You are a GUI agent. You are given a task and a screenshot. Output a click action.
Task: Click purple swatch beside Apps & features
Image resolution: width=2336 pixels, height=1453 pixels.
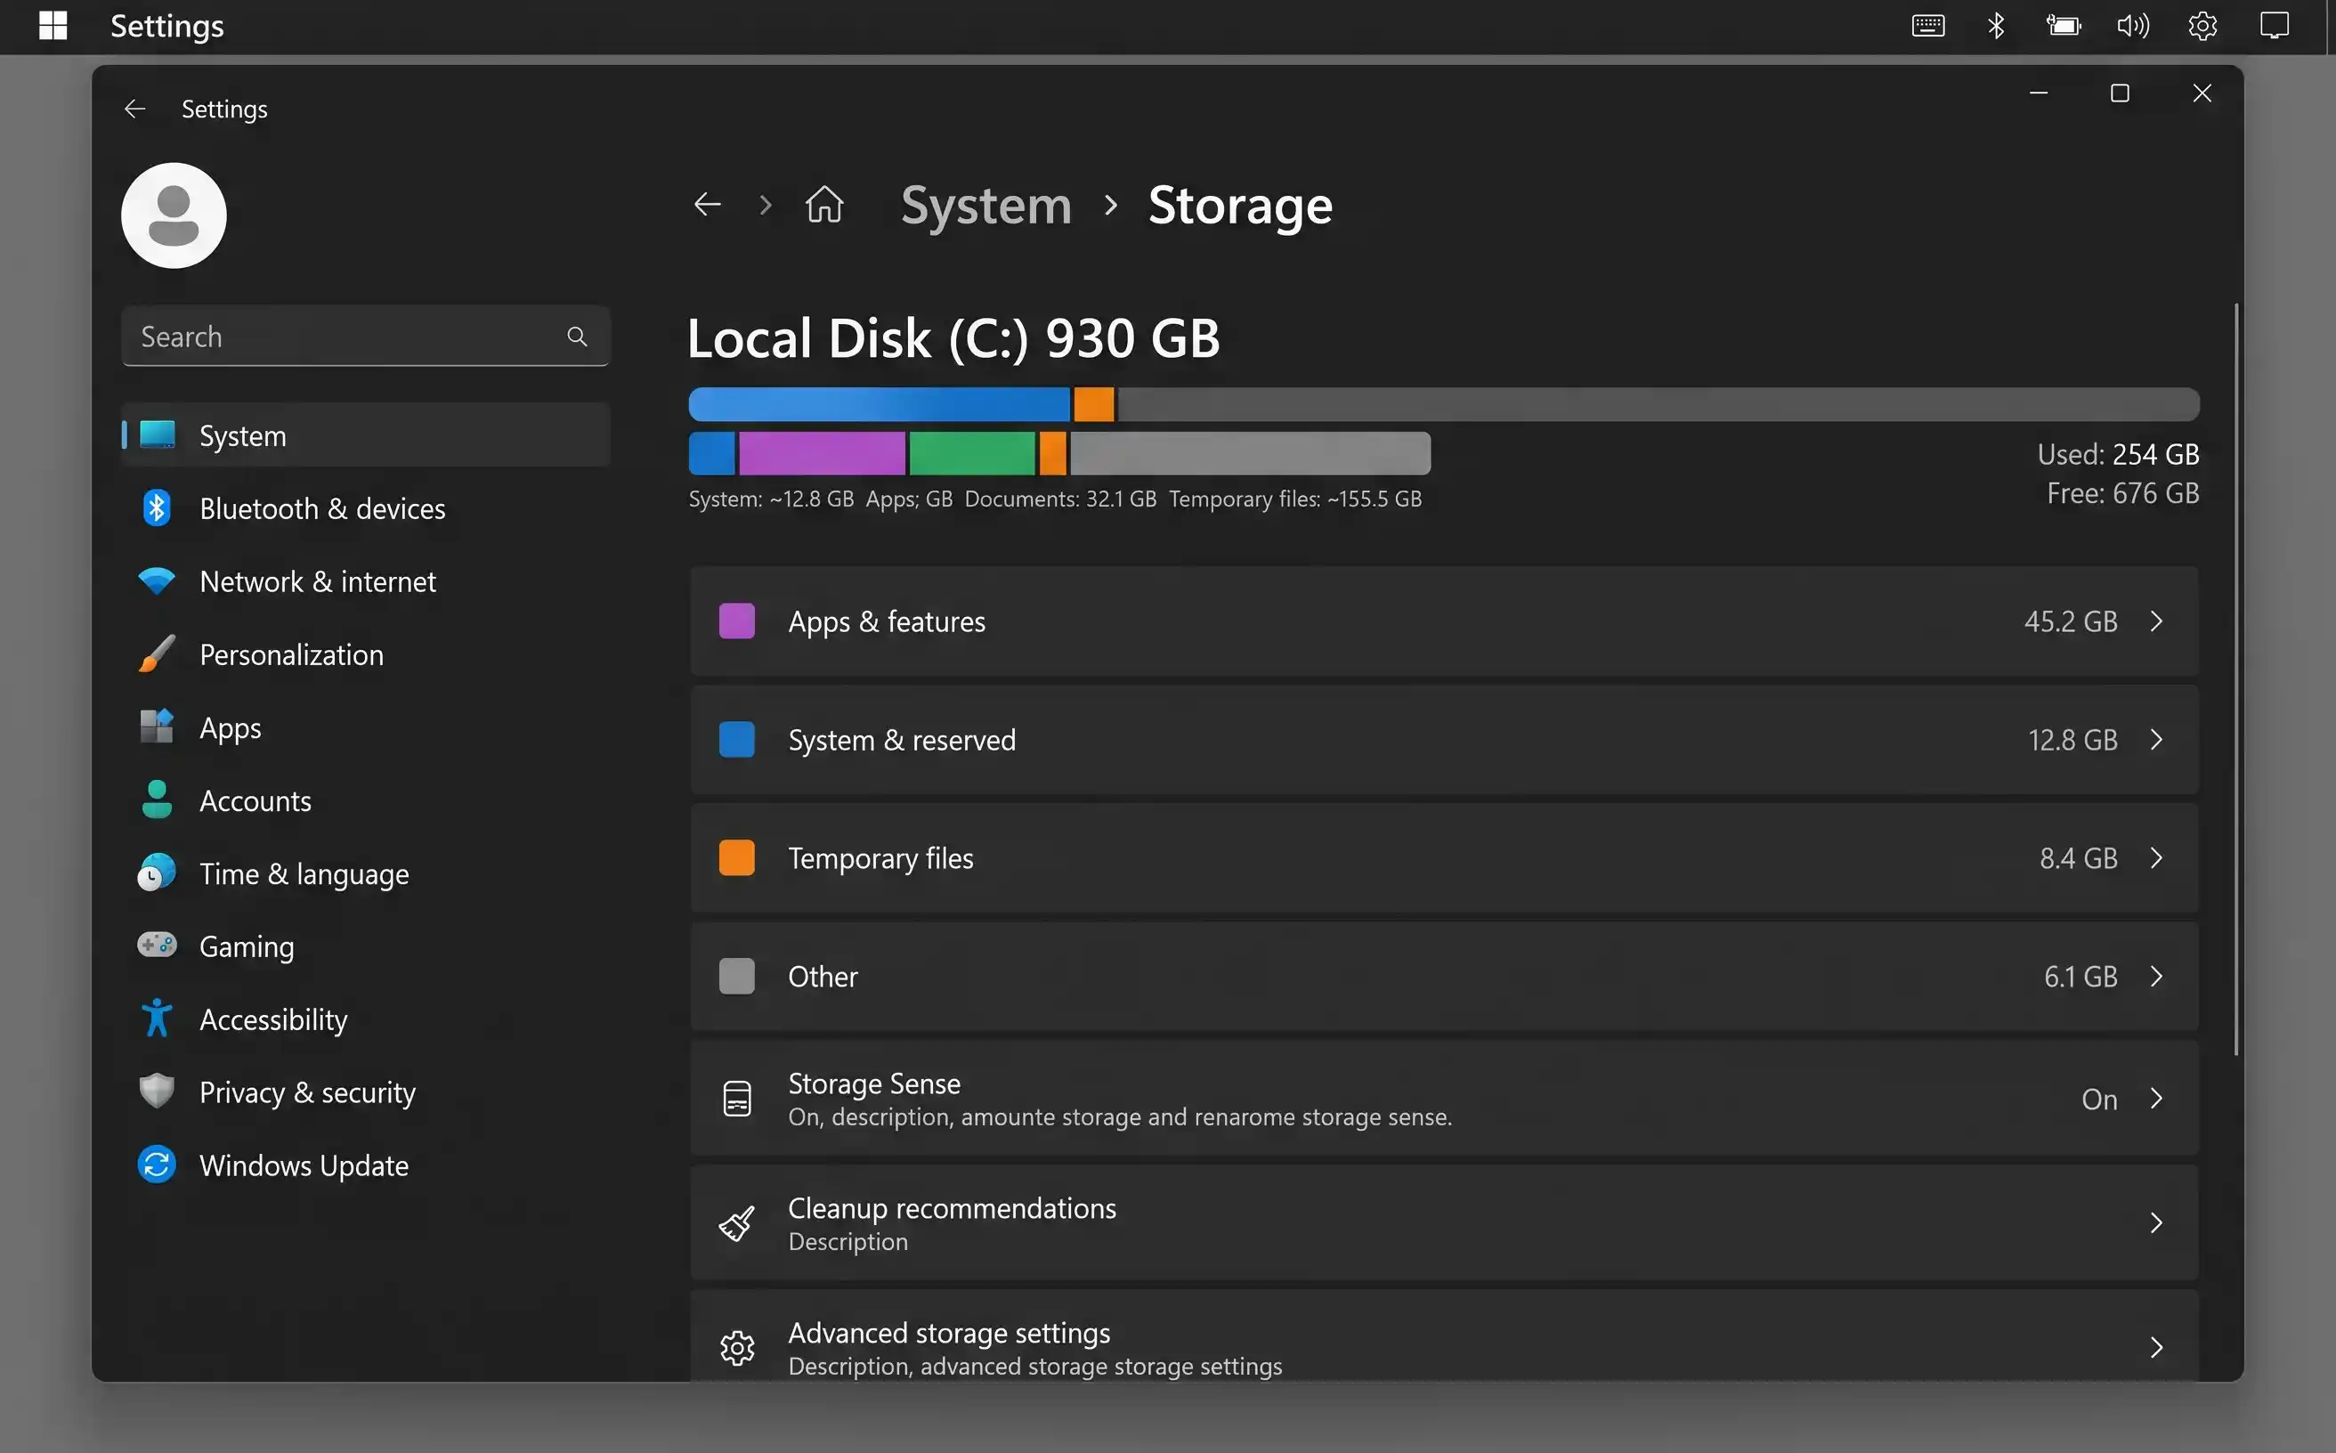click(x=737, y=621)
